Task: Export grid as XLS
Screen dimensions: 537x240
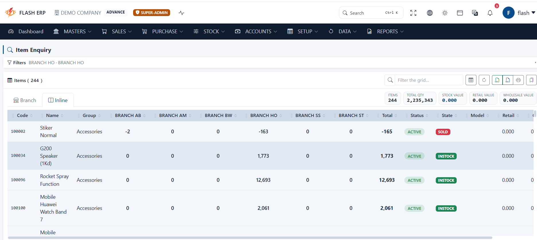Action: 508,80
